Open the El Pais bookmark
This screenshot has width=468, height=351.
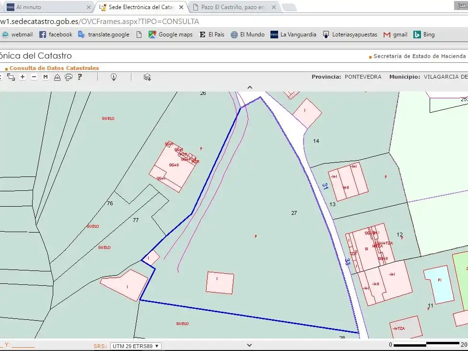point(211,35)
